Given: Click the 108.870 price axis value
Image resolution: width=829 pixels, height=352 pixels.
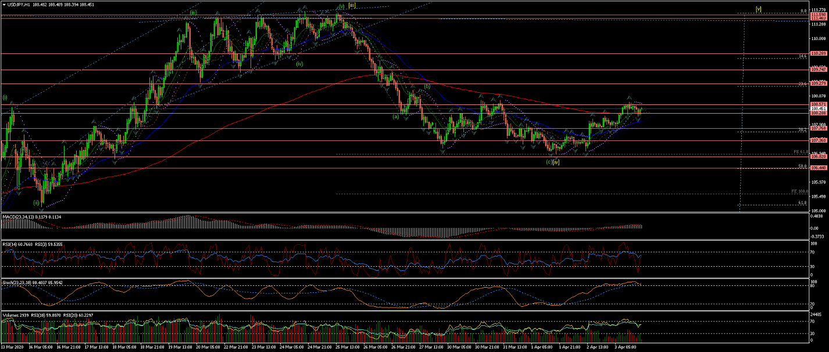Looking at the screenshot, I should pos(819,96).
